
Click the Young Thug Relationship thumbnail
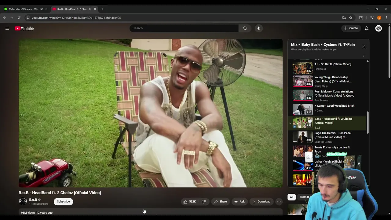[303, 81]
